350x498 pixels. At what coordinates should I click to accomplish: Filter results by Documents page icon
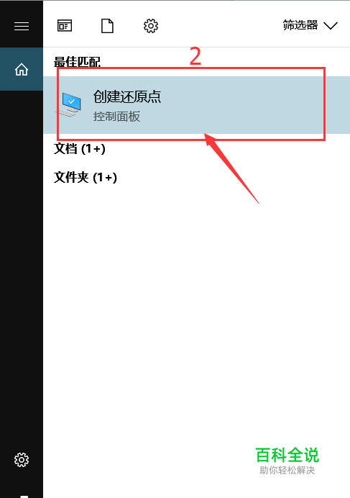coord(107,26)
